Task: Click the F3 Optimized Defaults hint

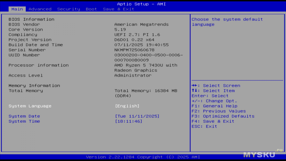Action: [x=223, y=116]
